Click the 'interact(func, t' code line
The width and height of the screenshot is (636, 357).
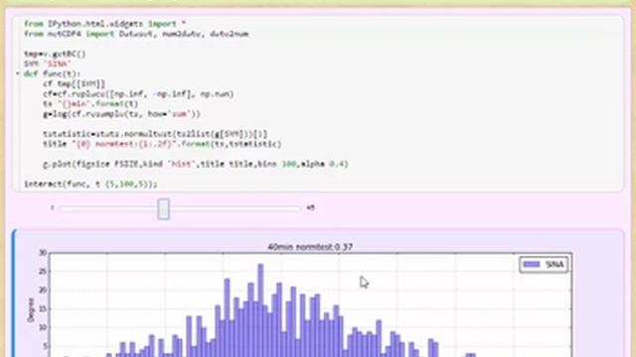[90, 183]
